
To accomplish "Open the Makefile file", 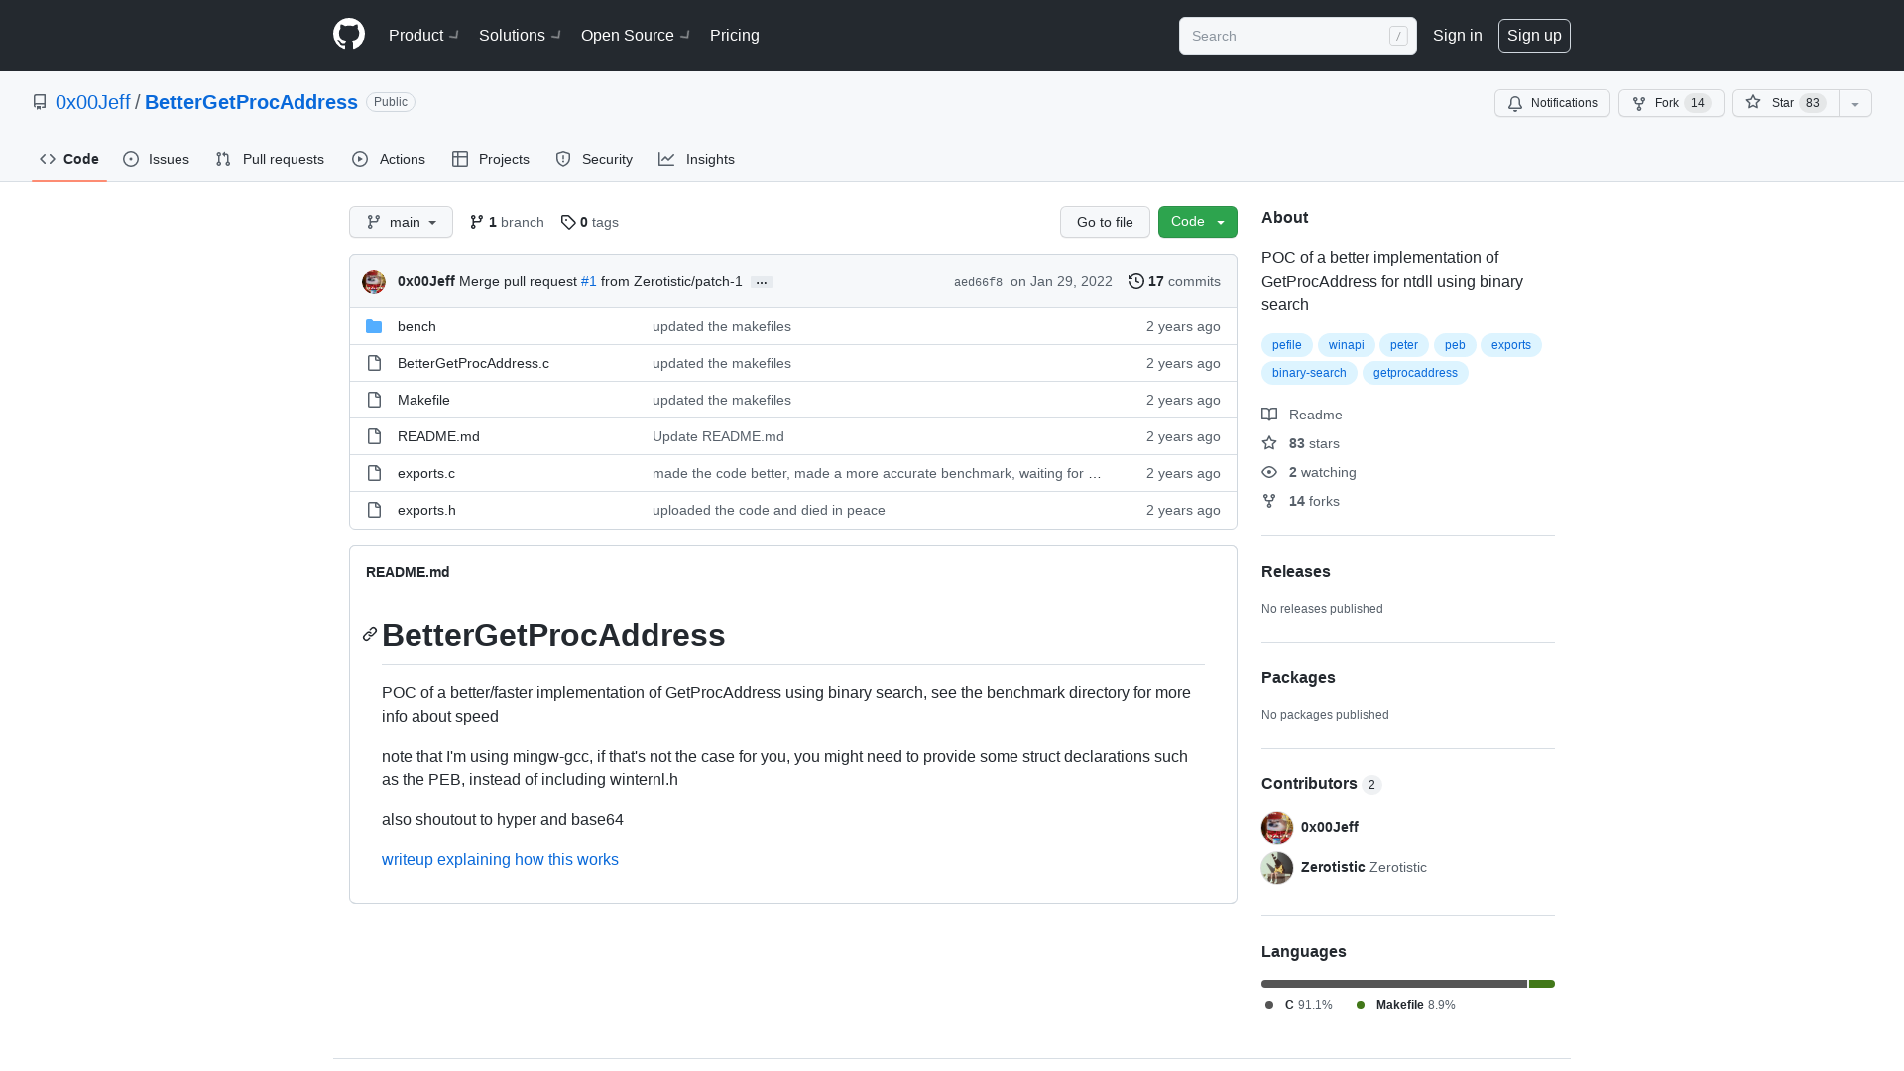I will [x=423, y=400].
